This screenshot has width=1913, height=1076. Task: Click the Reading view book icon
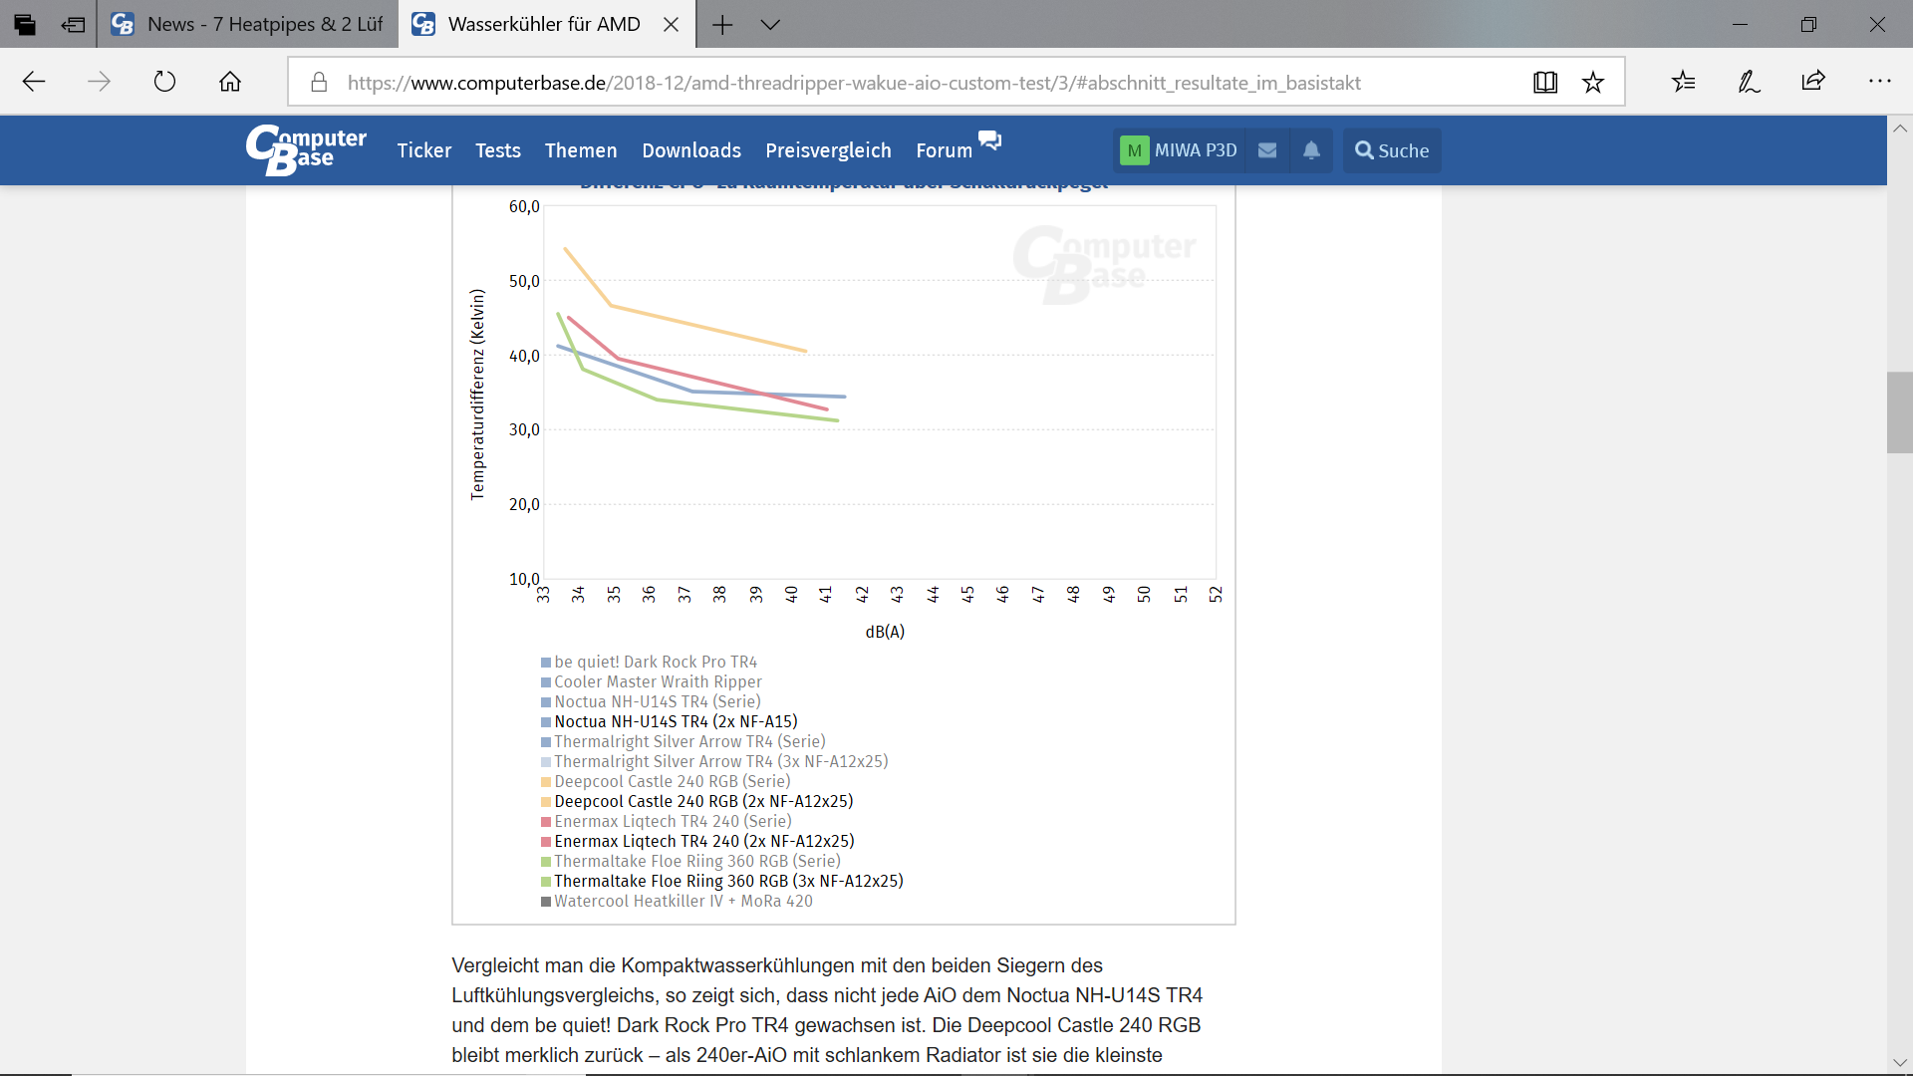point(1545,83)
